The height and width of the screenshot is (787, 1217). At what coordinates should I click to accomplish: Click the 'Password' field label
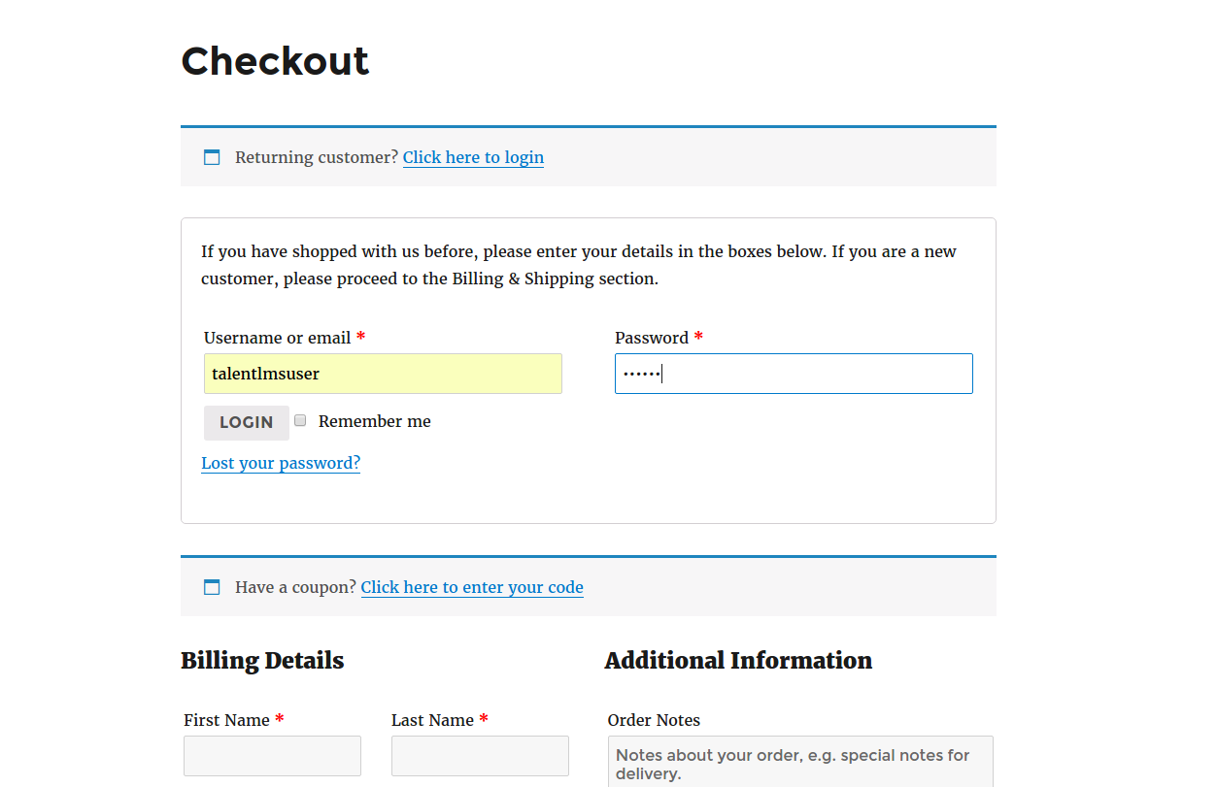(652, 338)
